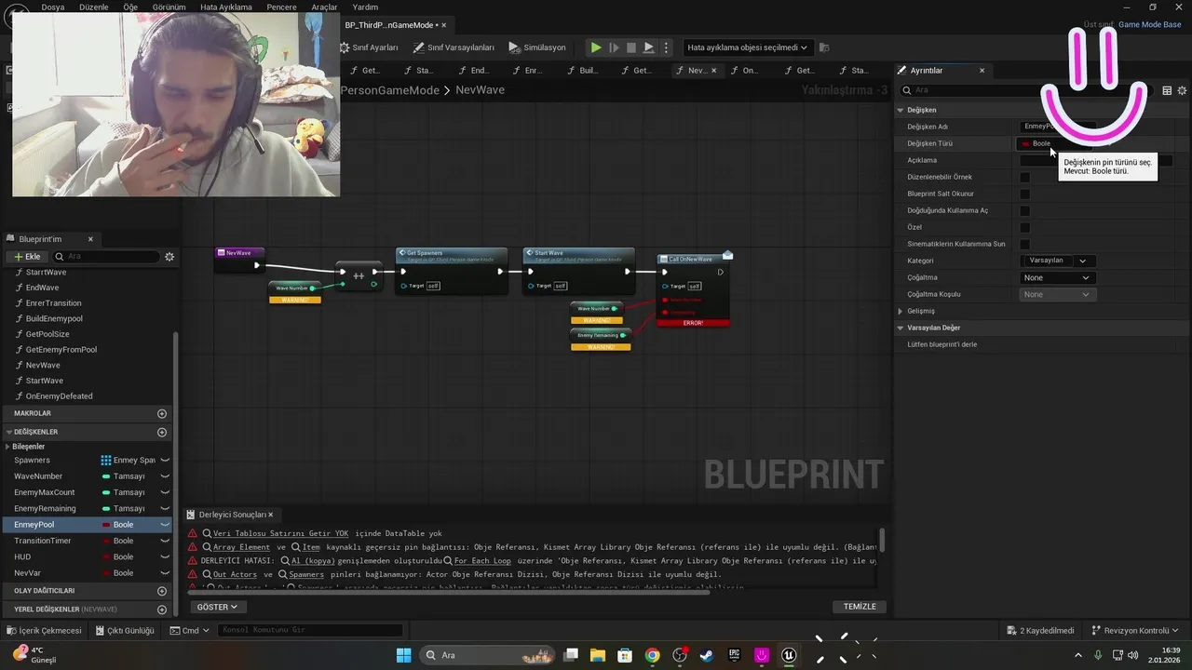Click the frame-skip button next to Play
Screen dimensions: 1192x670
tap(614, 47)
